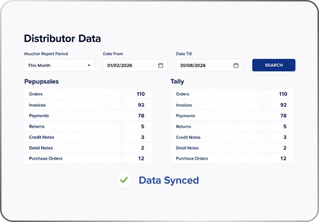
Task: Click the Date Till label
Action: 184,54
